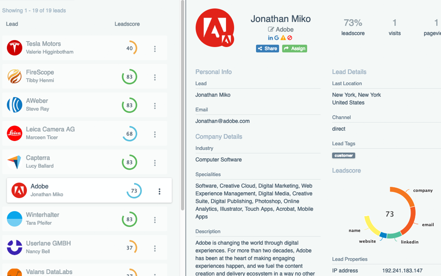Click the Jonathan@adobe.com email address
The image size is (441, 276).
click(x=223, y=121)
